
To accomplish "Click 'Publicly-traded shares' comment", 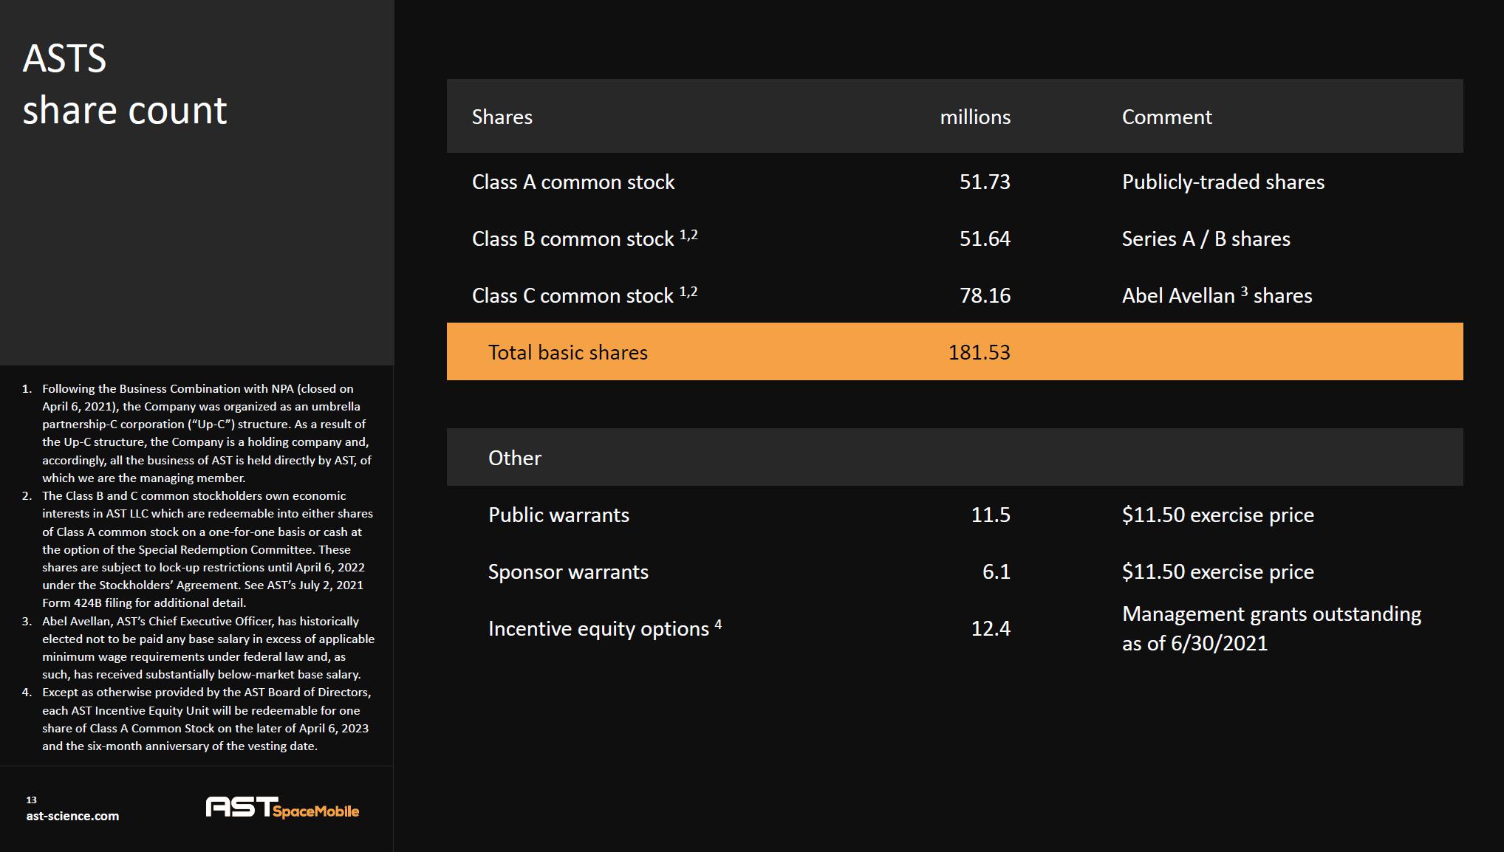I will (x=1223, y=182).
